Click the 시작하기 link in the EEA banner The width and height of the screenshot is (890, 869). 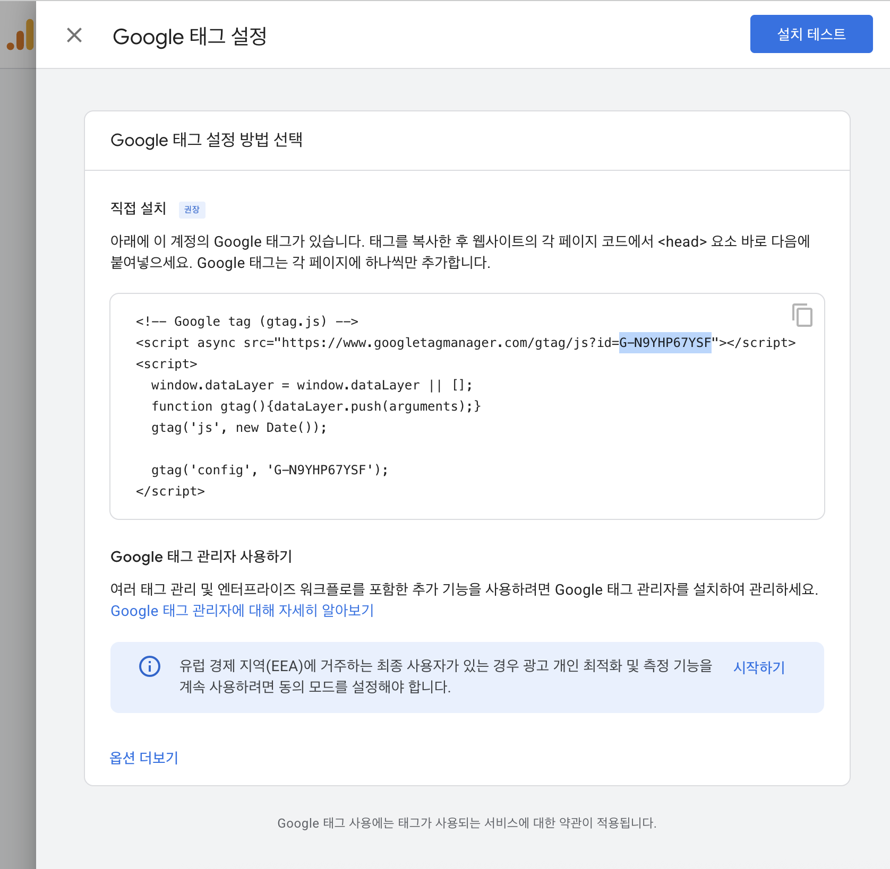(x=758, y=667)
